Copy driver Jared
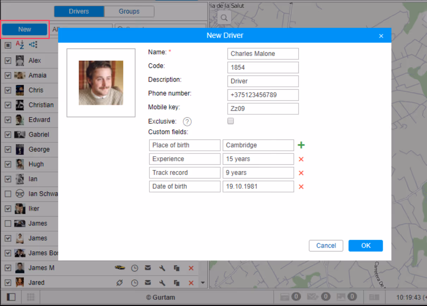 (177, 283)
